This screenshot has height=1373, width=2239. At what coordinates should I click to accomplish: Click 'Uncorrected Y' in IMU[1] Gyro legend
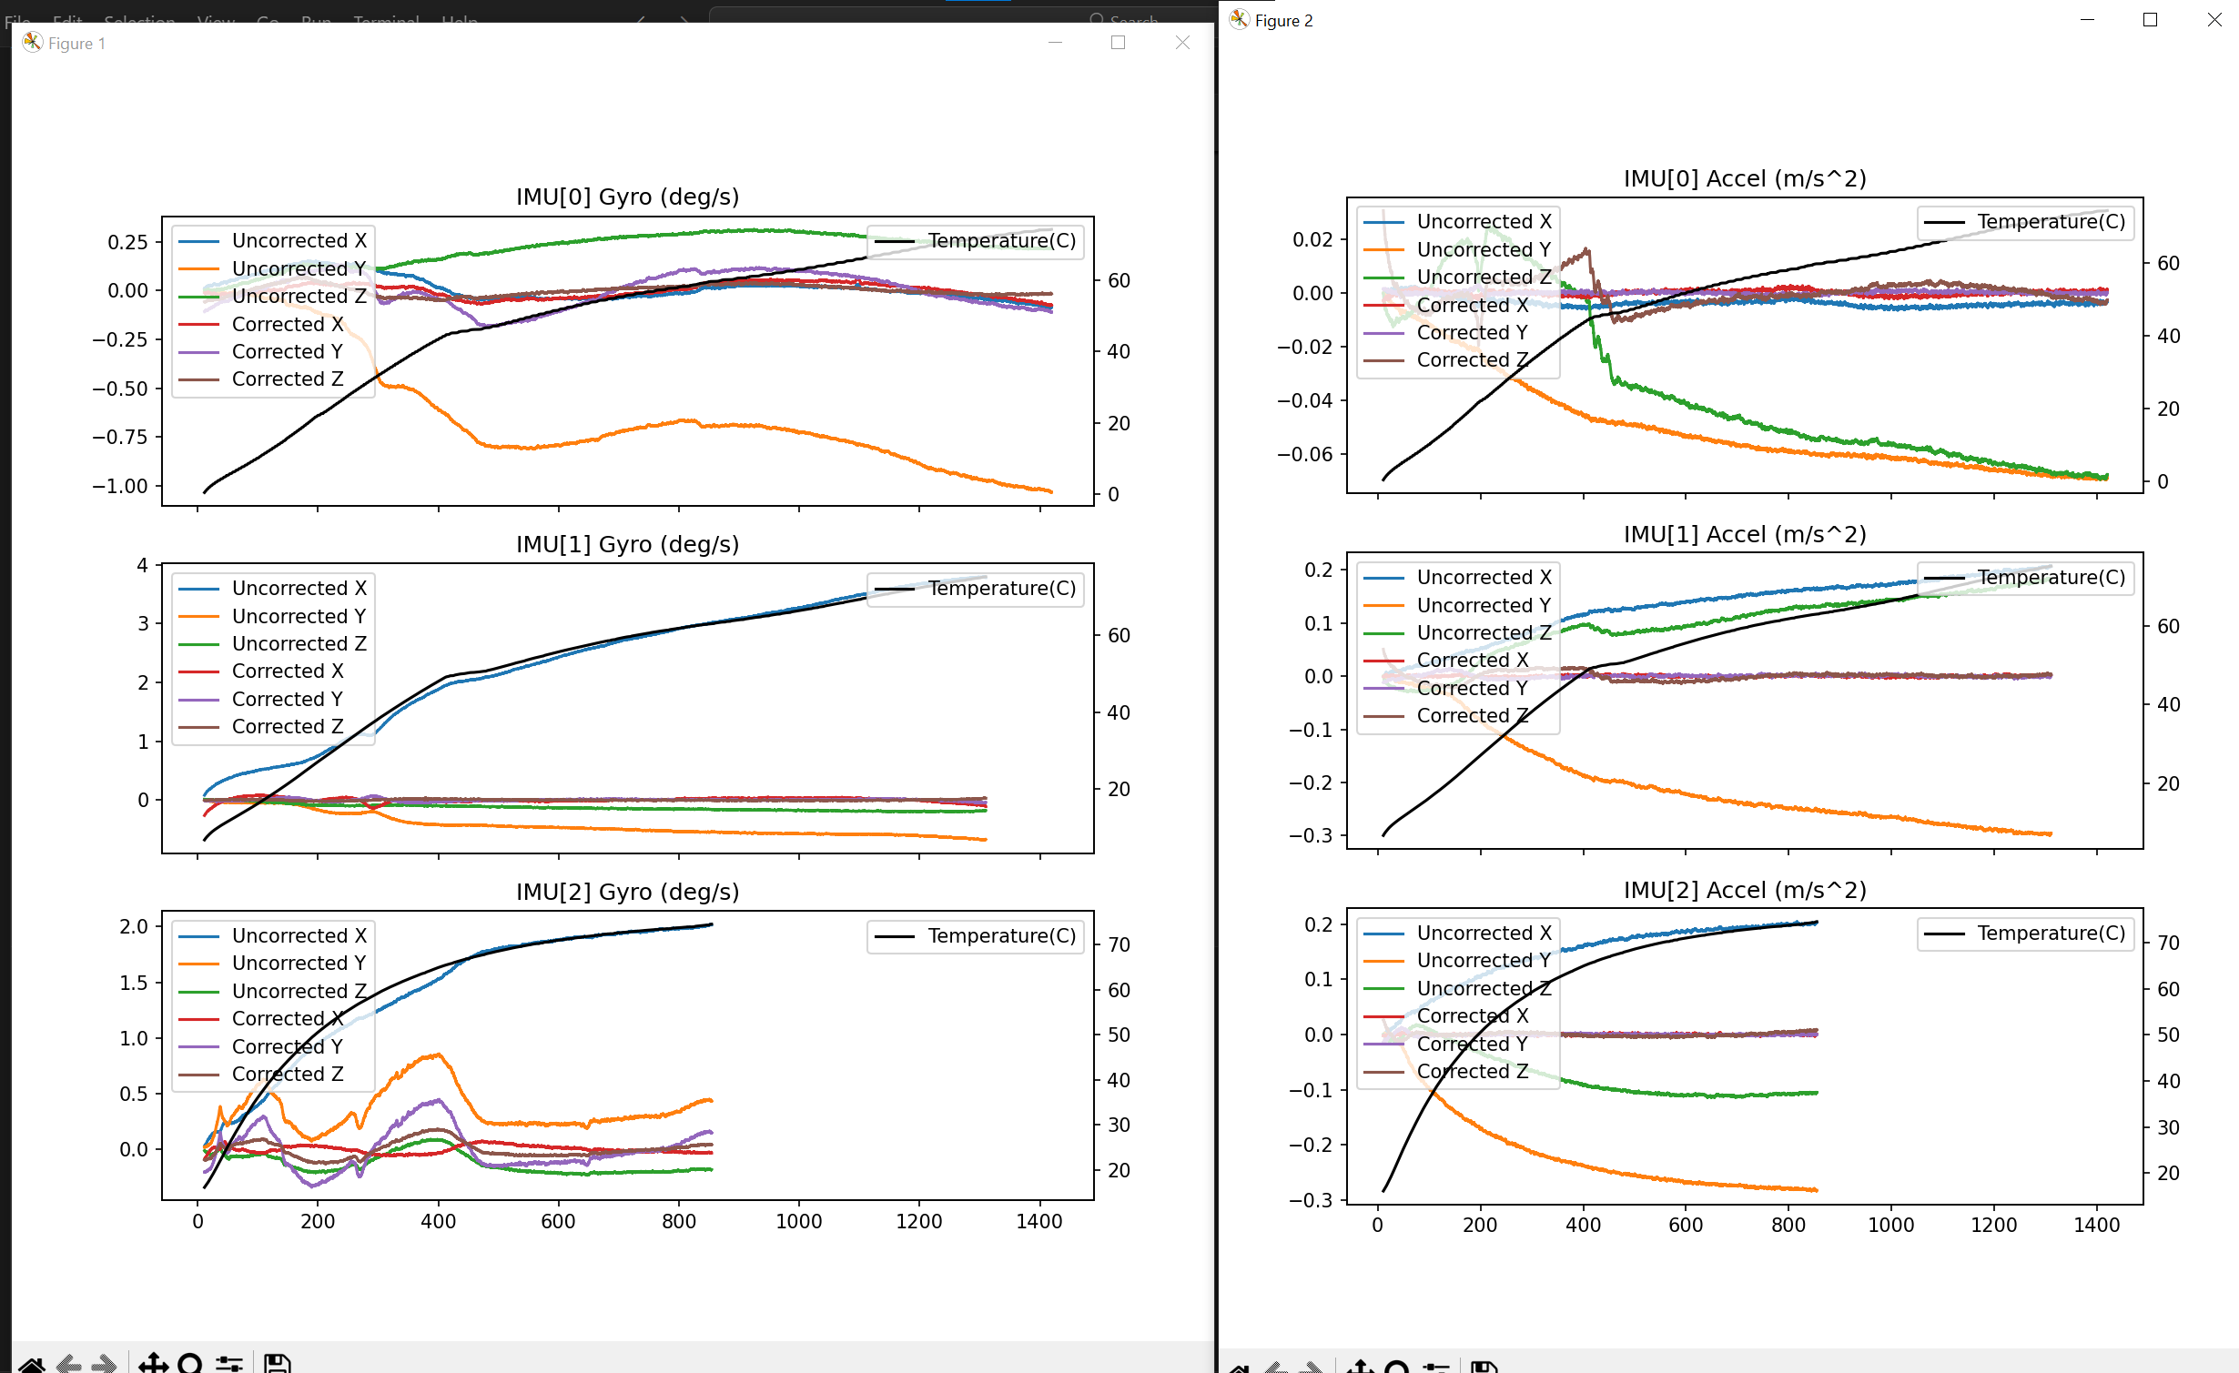[x=299, y=617]
